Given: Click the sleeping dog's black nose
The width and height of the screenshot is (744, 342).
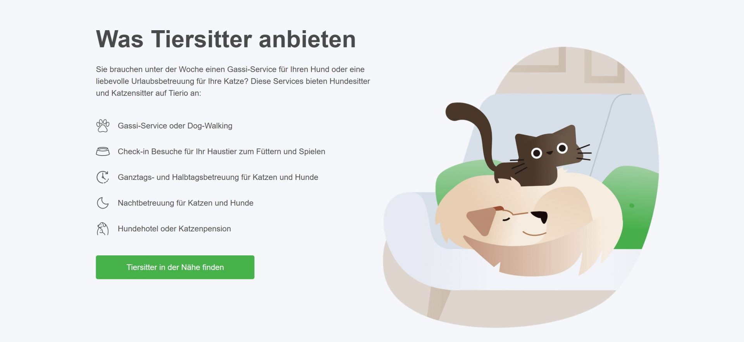Looking at the screenshot, I should click(540, 216).
